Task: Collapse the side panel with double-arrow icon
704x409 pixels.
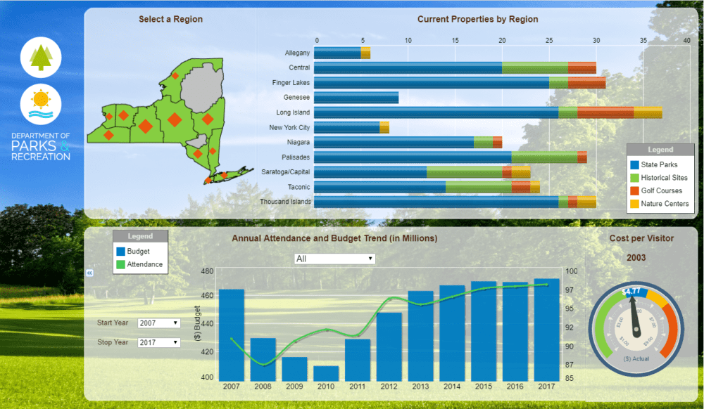Action: pos(89,272)
